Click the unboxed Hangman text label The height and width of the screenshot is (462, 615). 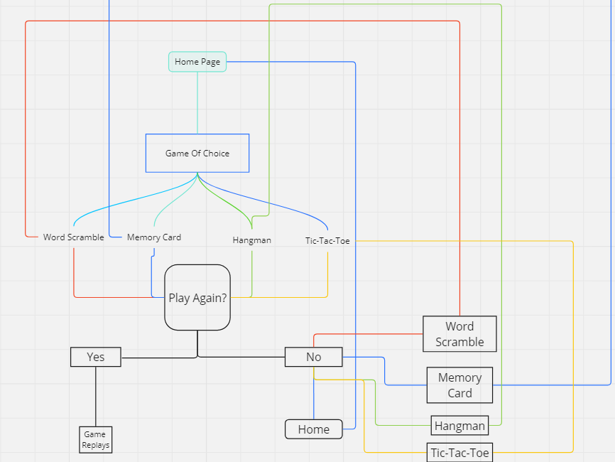pos(251,240)
